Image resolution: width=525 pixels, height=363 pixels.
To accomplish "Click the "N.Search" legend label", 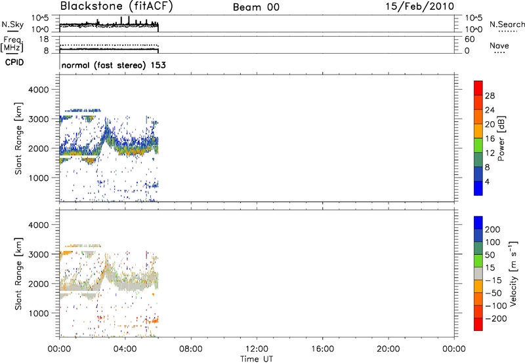I will tap(507, 24).
